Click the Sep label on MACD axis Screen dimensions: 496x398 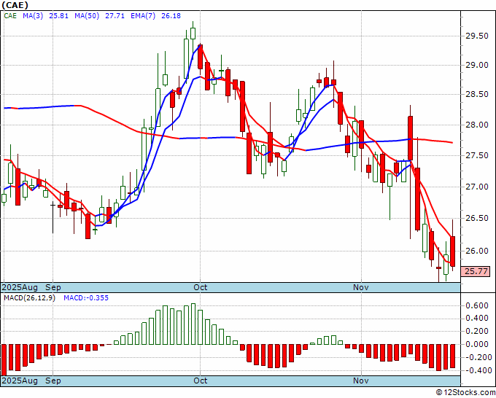pyautogui.click(x=53, y=381)
